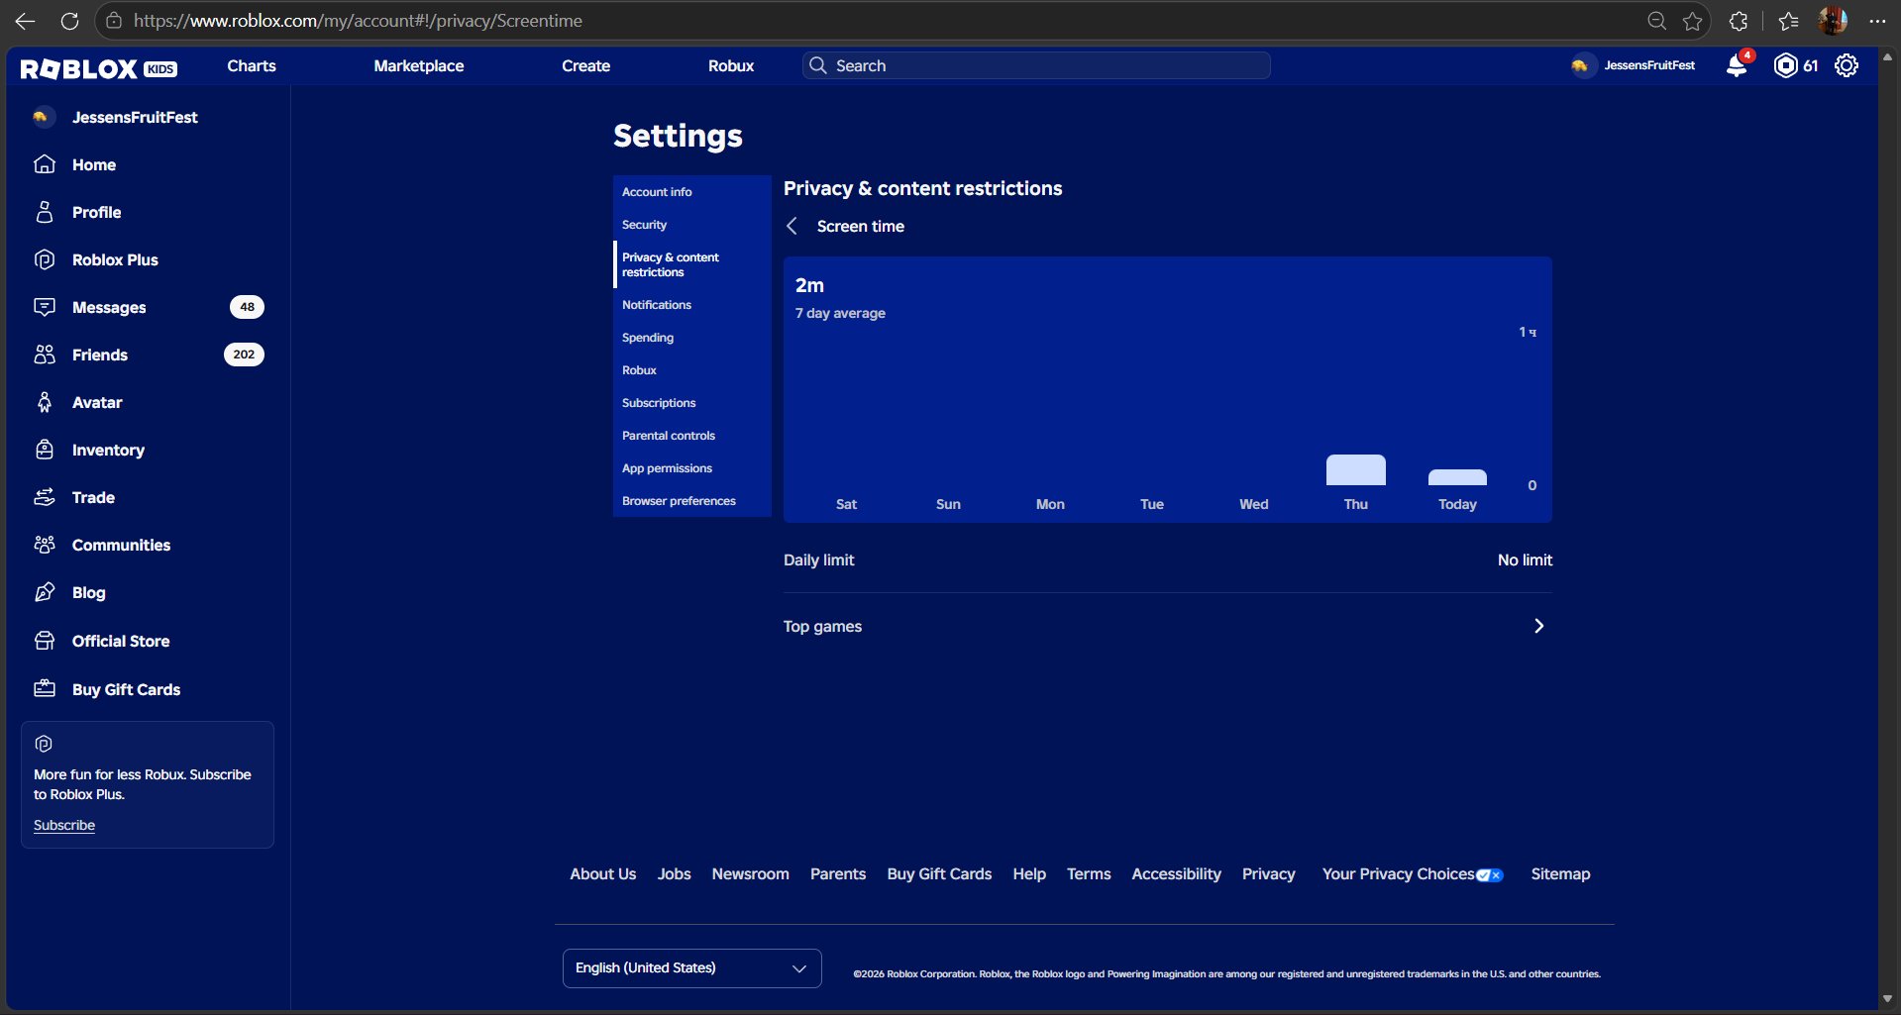The width and height of the screenshot is (1901, 1015).
Task: Click the Official Store icon in sidebar
Action: pos(45,641)
